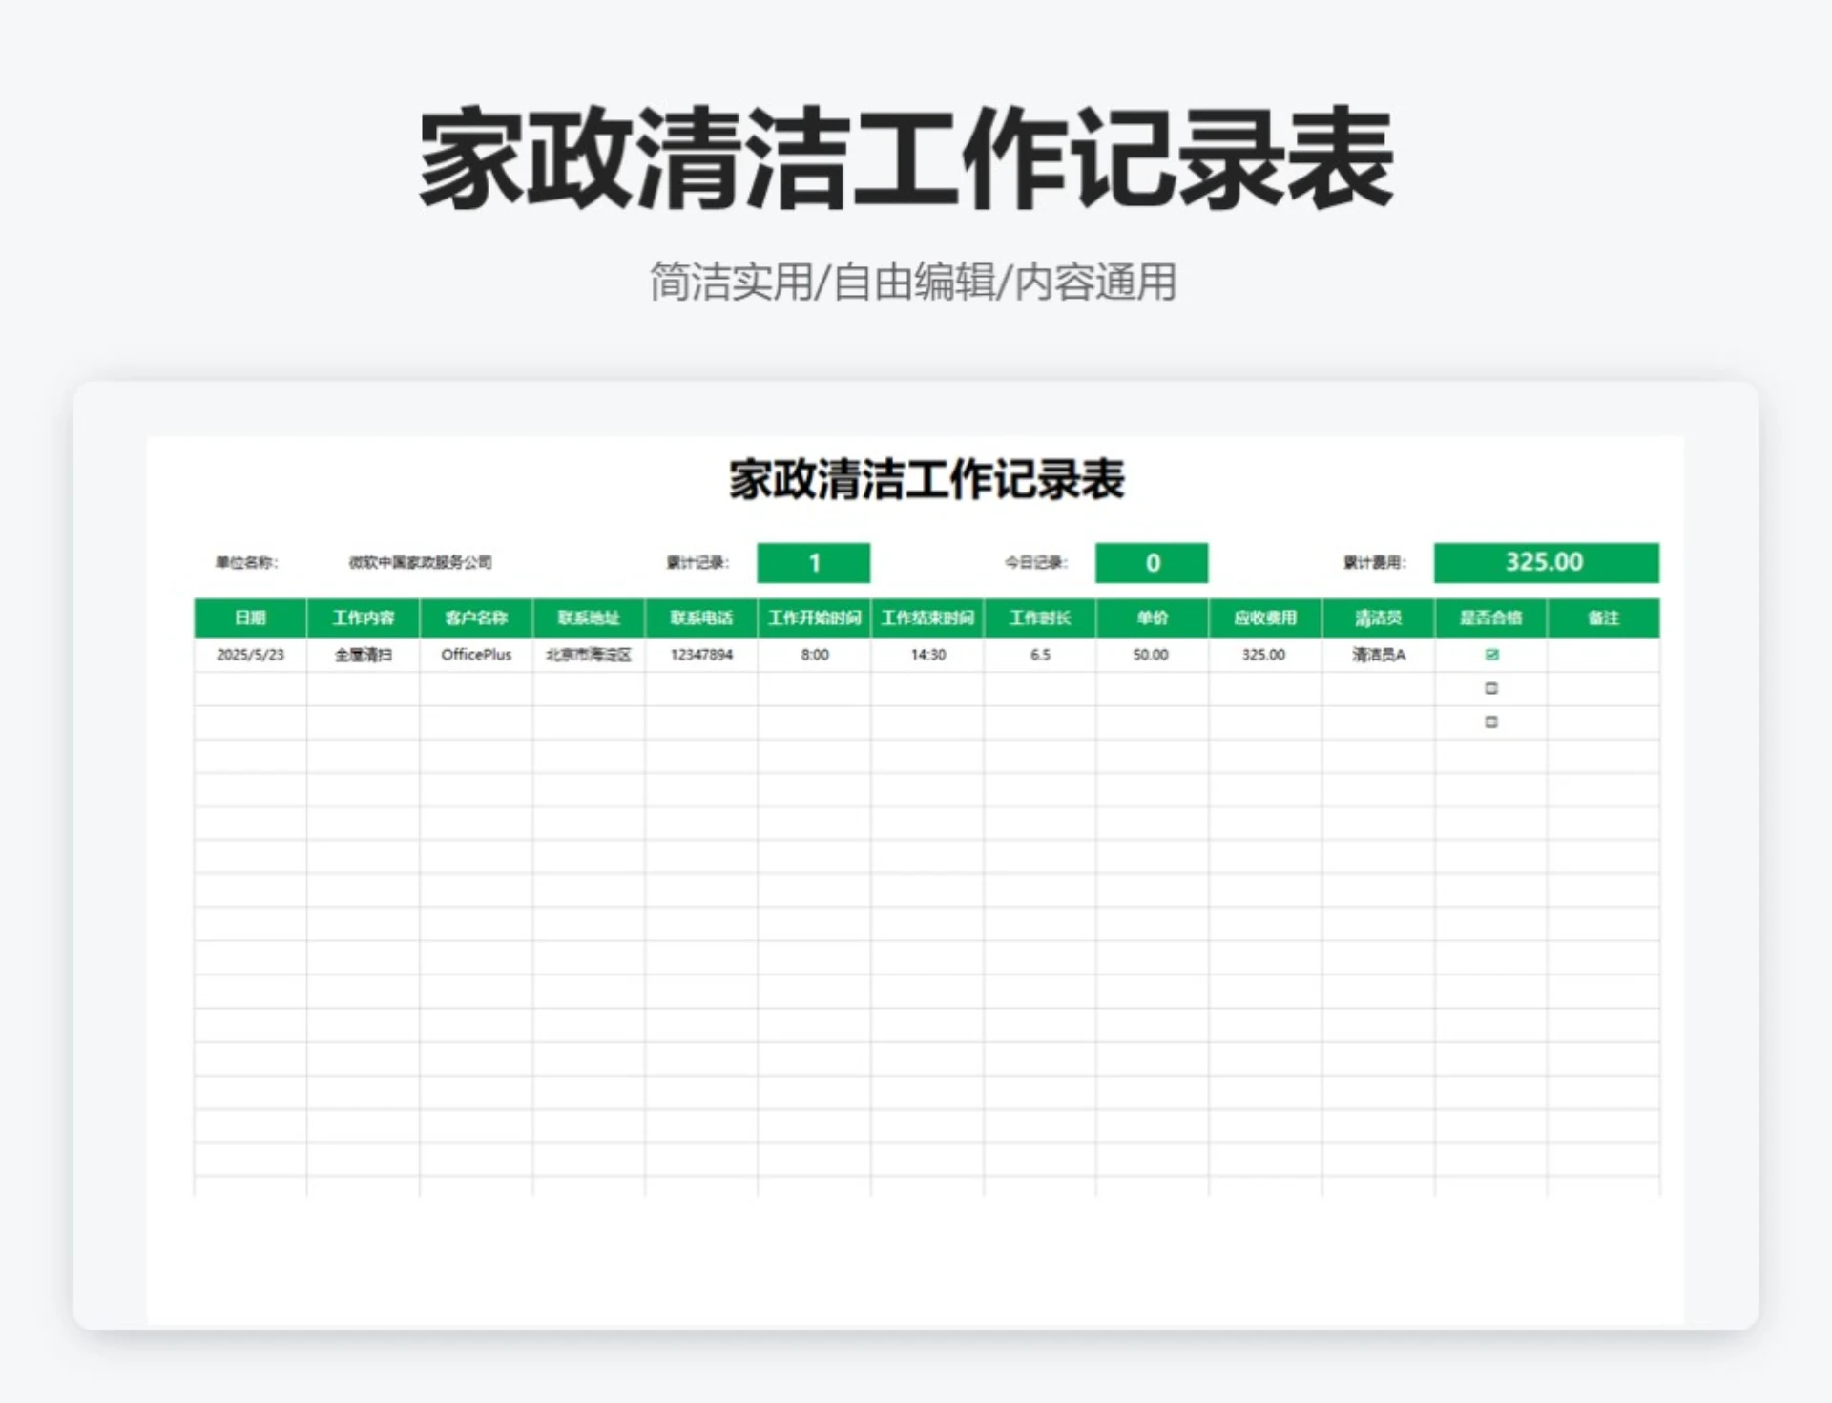Click the phone number 12347894
Screen dimensions: 1832x1403
(x=703, y=656)
